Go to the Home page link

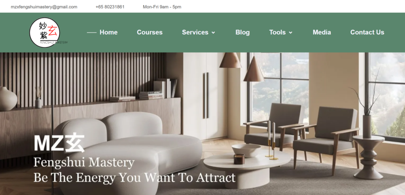tap(108, 32)
